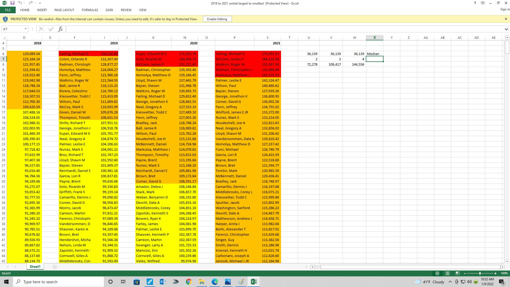
Task: Click Sign in link
Action: tap(505, 9)
